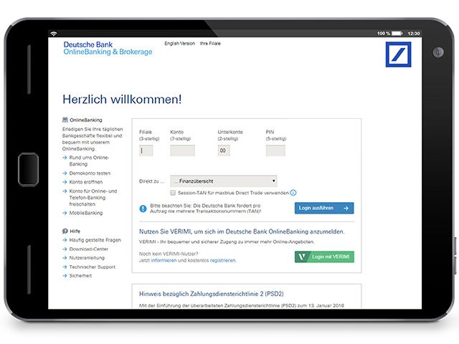Open Sicherheit link

pyautogui.click(x=80, y=275)
